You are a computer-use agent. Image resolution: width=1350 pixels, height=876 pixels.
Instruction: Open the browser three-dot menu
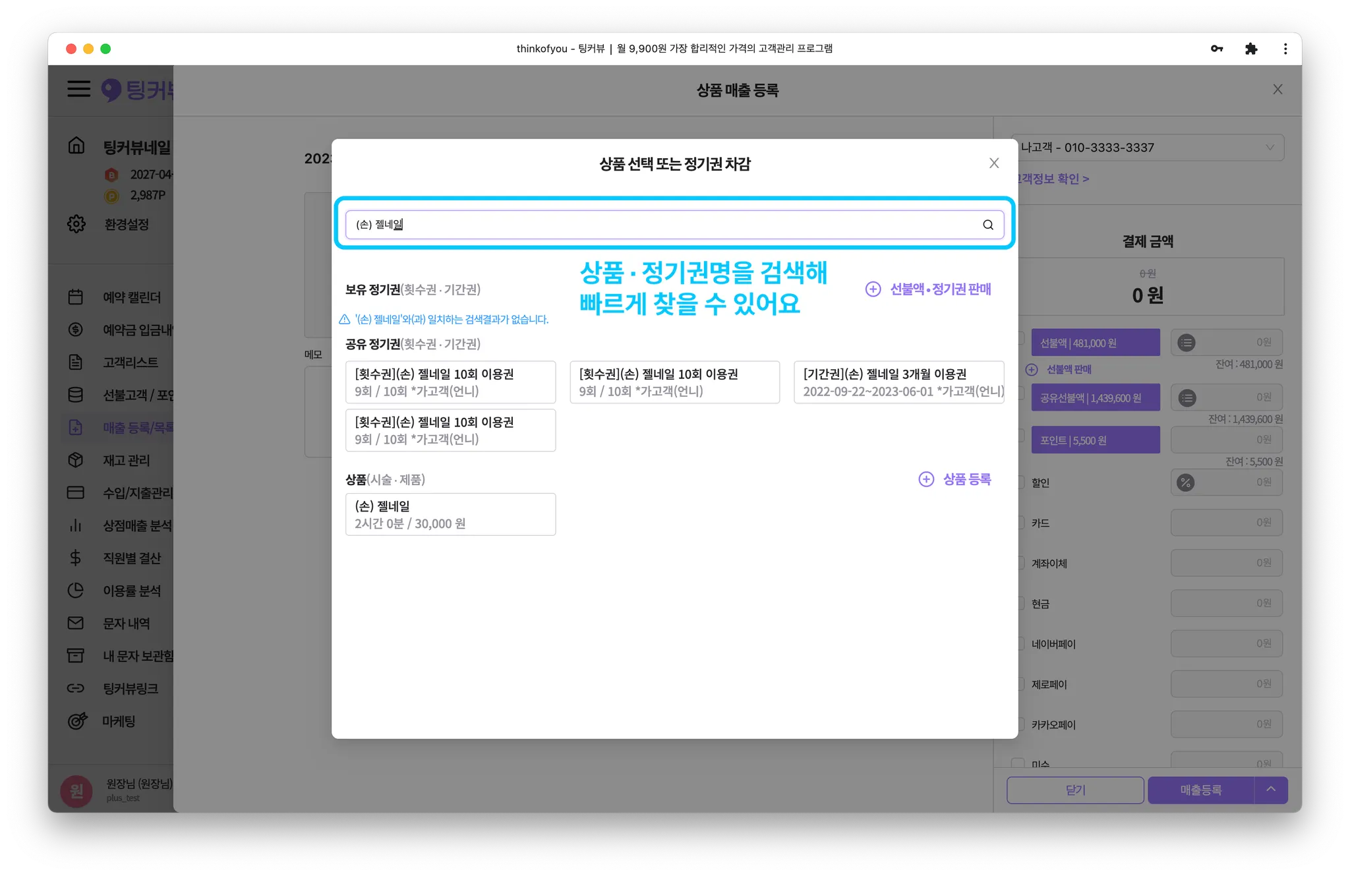pyautogui.click(x=1285, y=49)
